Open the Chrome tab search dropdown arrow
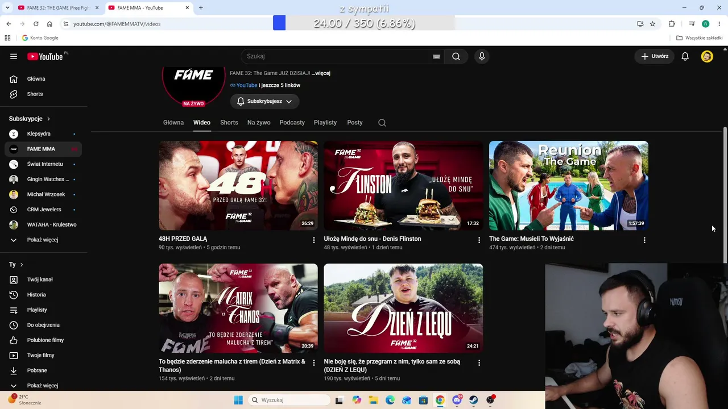Screen dimensions: 728x409 point(7,7)
